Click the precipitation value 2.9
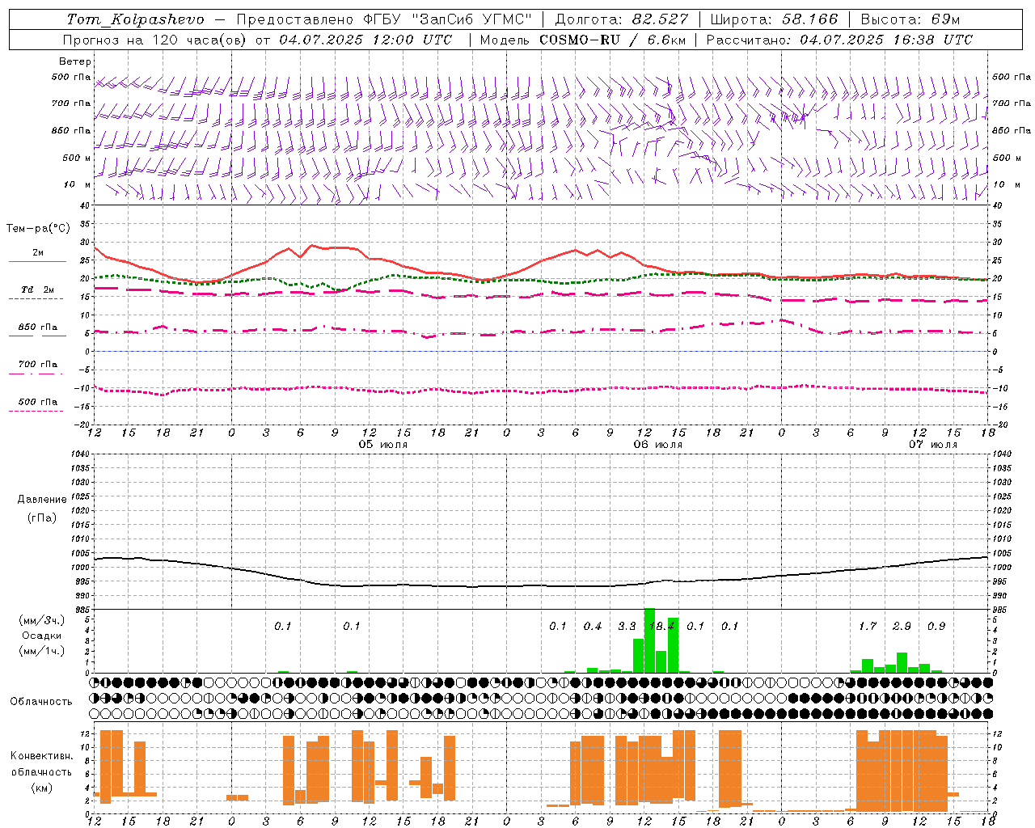Viewport: 1035px width, 828px height. [x=902, y=627]
